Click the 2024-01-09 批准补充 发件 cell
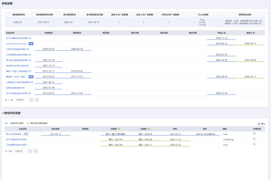 coord(205,134)
